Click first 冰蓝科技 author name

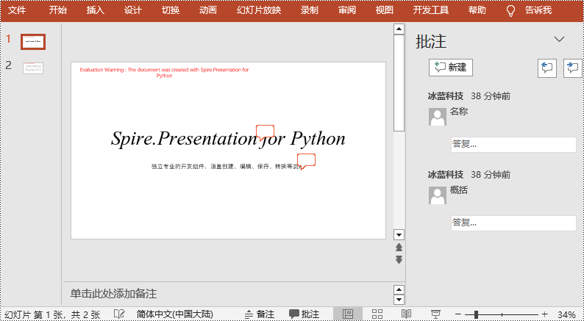[446, 96]
